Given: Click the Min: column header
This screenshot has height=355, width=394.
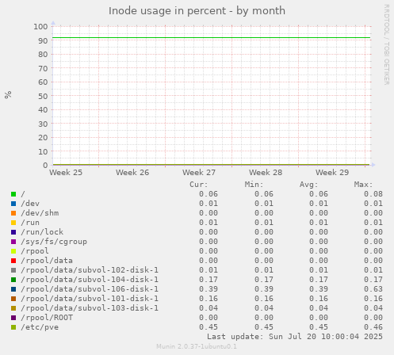Looking at the screenshot, I should pyautogui.click(x=254, y=185).
